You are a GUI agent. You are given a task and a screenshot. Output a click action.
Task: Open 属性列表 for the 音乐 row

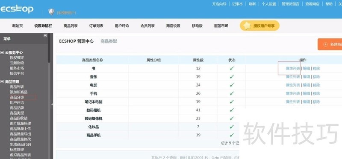tap(293, 77)
